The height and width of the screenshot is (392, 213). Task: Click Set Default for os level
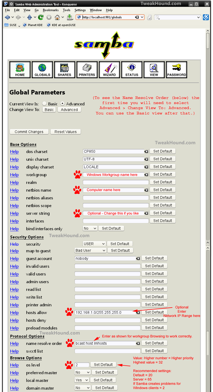tap(103, 365)
